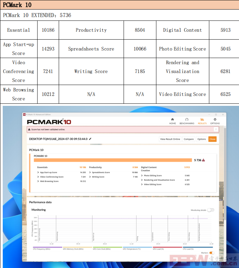The image size is (239, 268).
Task: Click the Compare button
Action: point(188,139)
